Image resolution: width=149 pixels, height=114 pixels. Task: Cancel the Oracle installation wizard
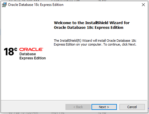pos(132,107)
